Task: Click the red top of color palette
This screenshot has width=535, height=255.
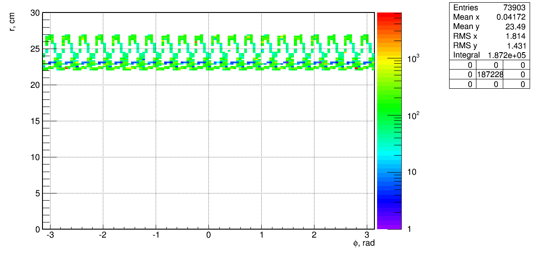Action: [389, 14]
